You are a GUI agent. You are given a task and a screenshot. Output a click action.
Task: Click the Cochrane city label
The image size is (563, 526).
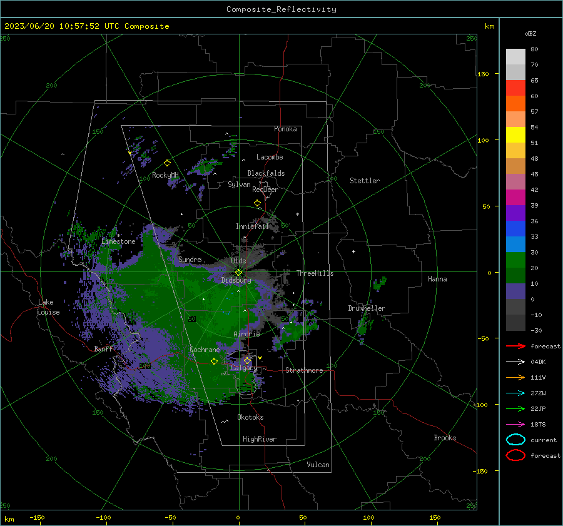tap(205, 350)
